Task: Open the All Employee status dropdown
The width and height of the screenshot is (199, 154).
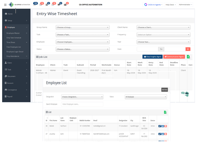Action: pos(146,97)
